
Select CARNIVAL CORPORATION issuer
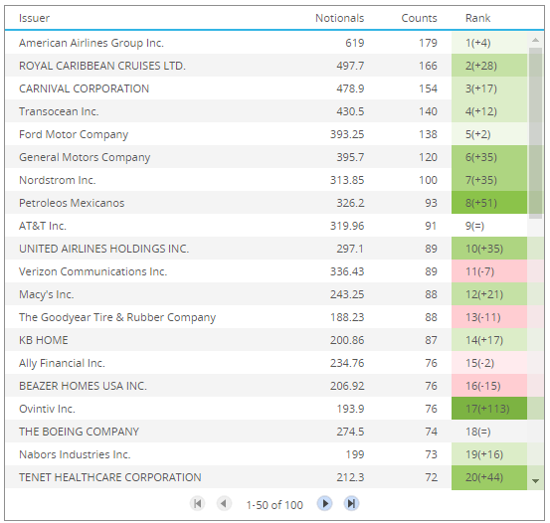click(x=84, y=88)
